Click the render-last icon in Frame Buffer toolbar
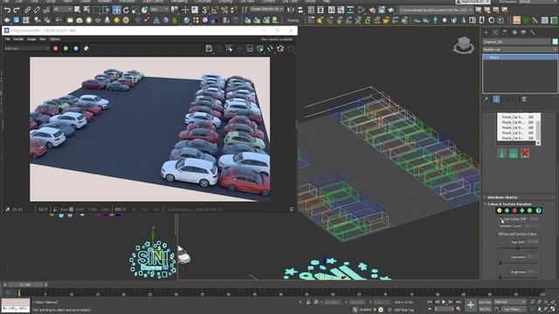The height and width of the screenshot is (314, 559). (x=280, y=49)
